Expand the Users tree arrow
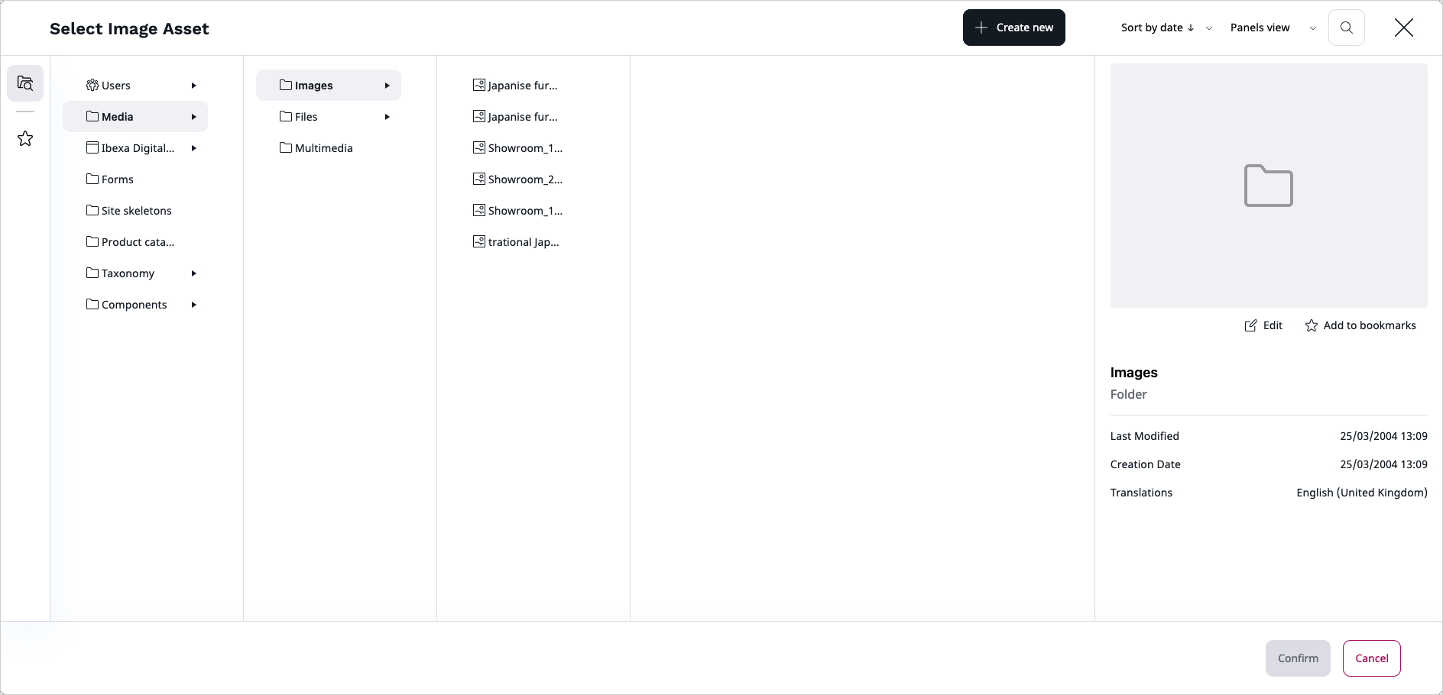The image size is (1443, 695). pyautogui.click(x=194, y=86)
